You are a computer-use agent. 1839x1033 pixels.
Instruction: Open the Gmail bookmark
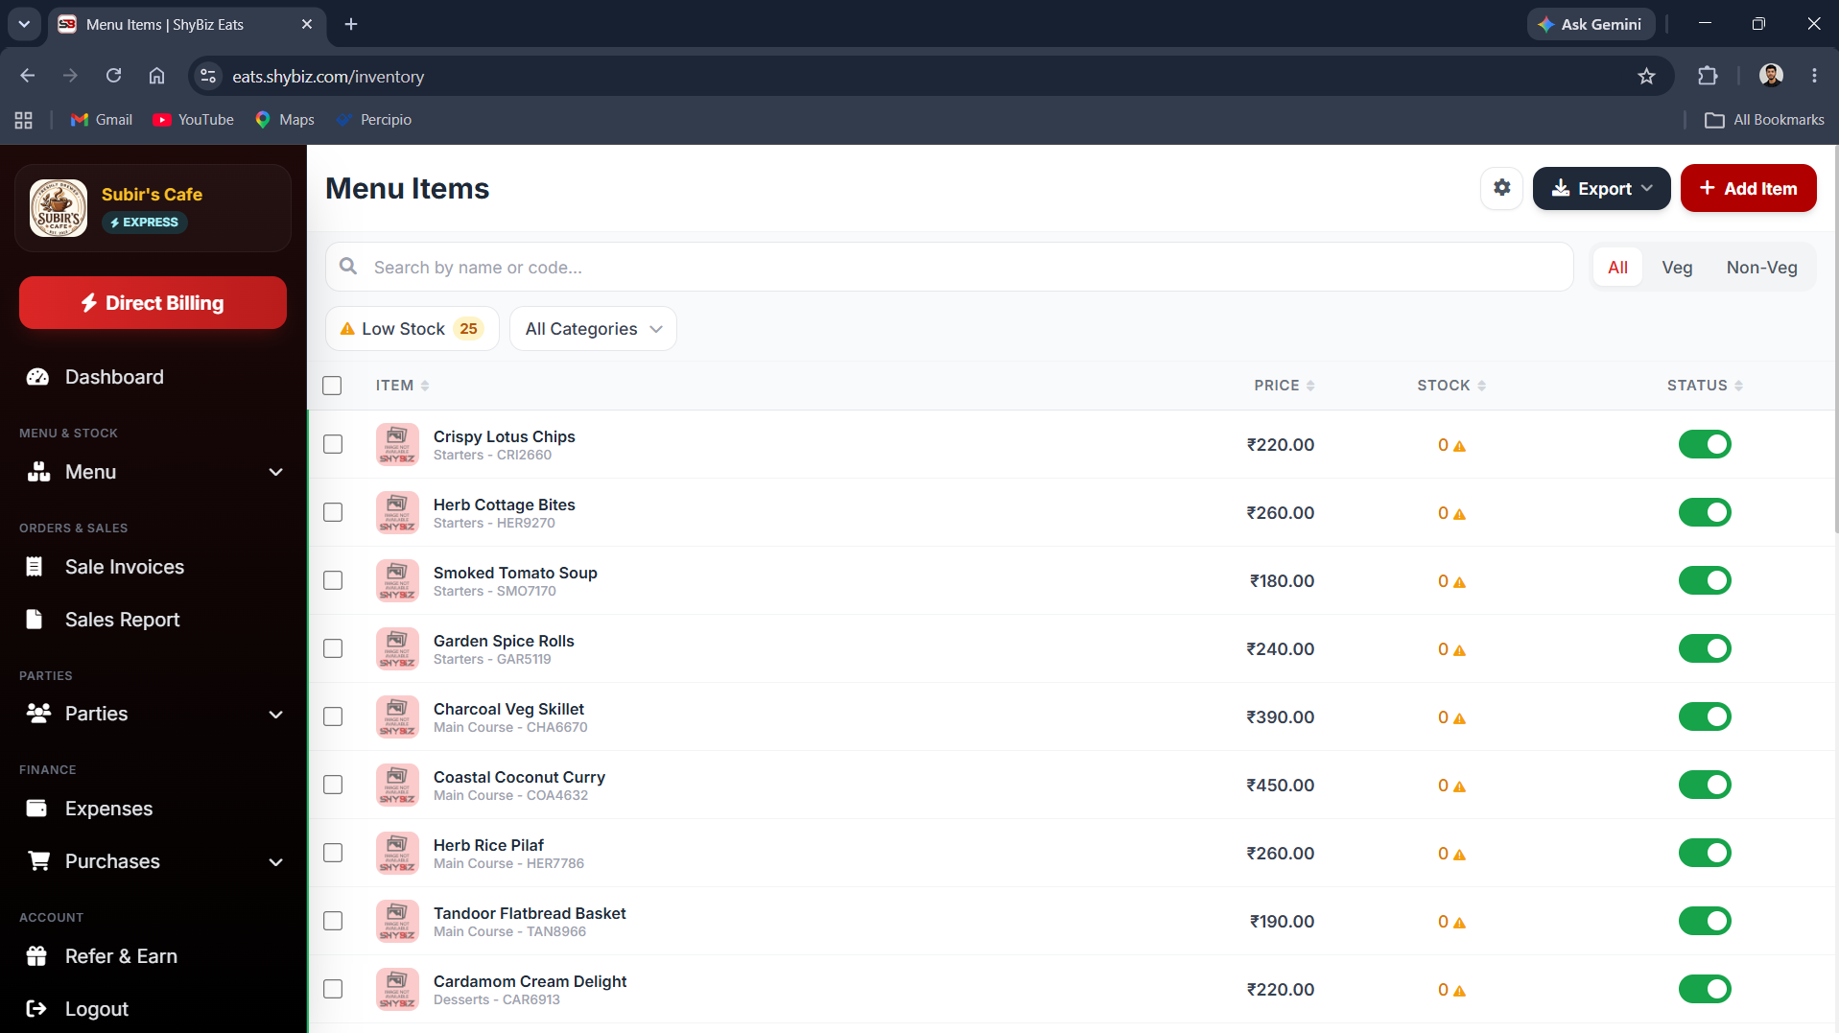click(x=102, y=120)
